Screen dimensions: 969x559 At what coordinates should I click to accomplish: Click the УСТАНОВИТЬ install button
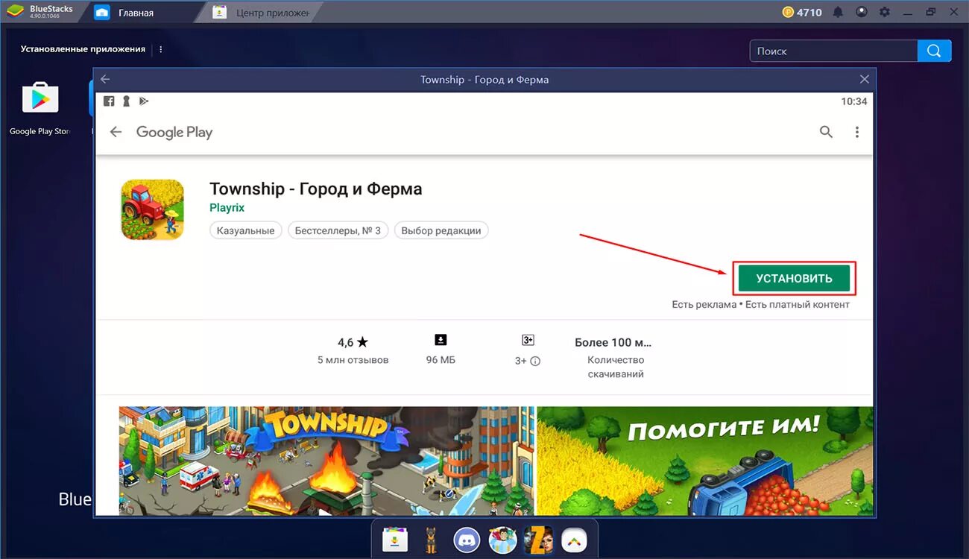click(794, 278)
